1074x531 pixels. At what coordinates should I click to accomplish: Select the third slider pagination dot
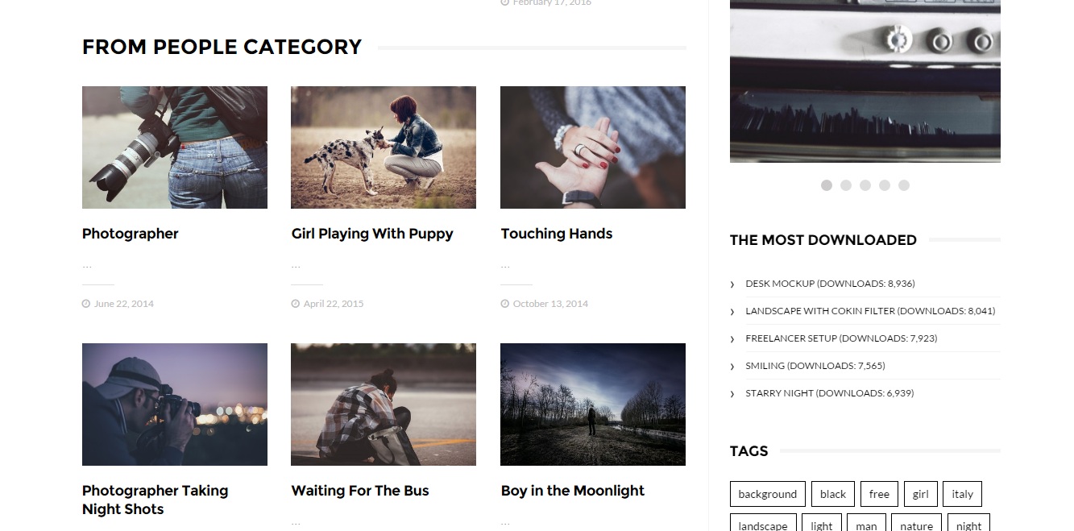[865, 185]
